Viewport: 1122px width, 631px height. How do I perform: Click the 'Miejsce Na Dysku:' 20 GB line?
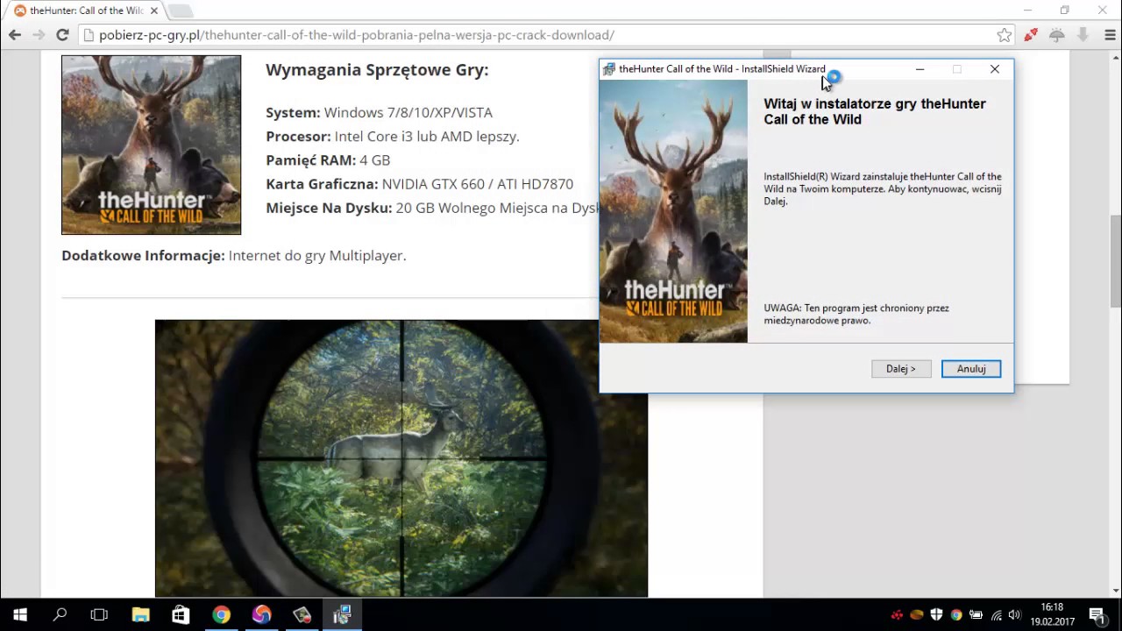click(x=432, y=208)
